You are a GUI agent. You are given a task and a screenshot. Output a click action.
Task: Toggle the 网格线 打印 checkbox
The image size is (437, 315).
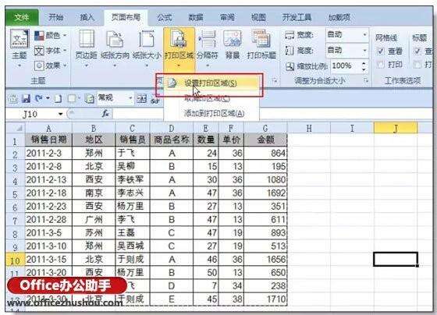(381, 65)
